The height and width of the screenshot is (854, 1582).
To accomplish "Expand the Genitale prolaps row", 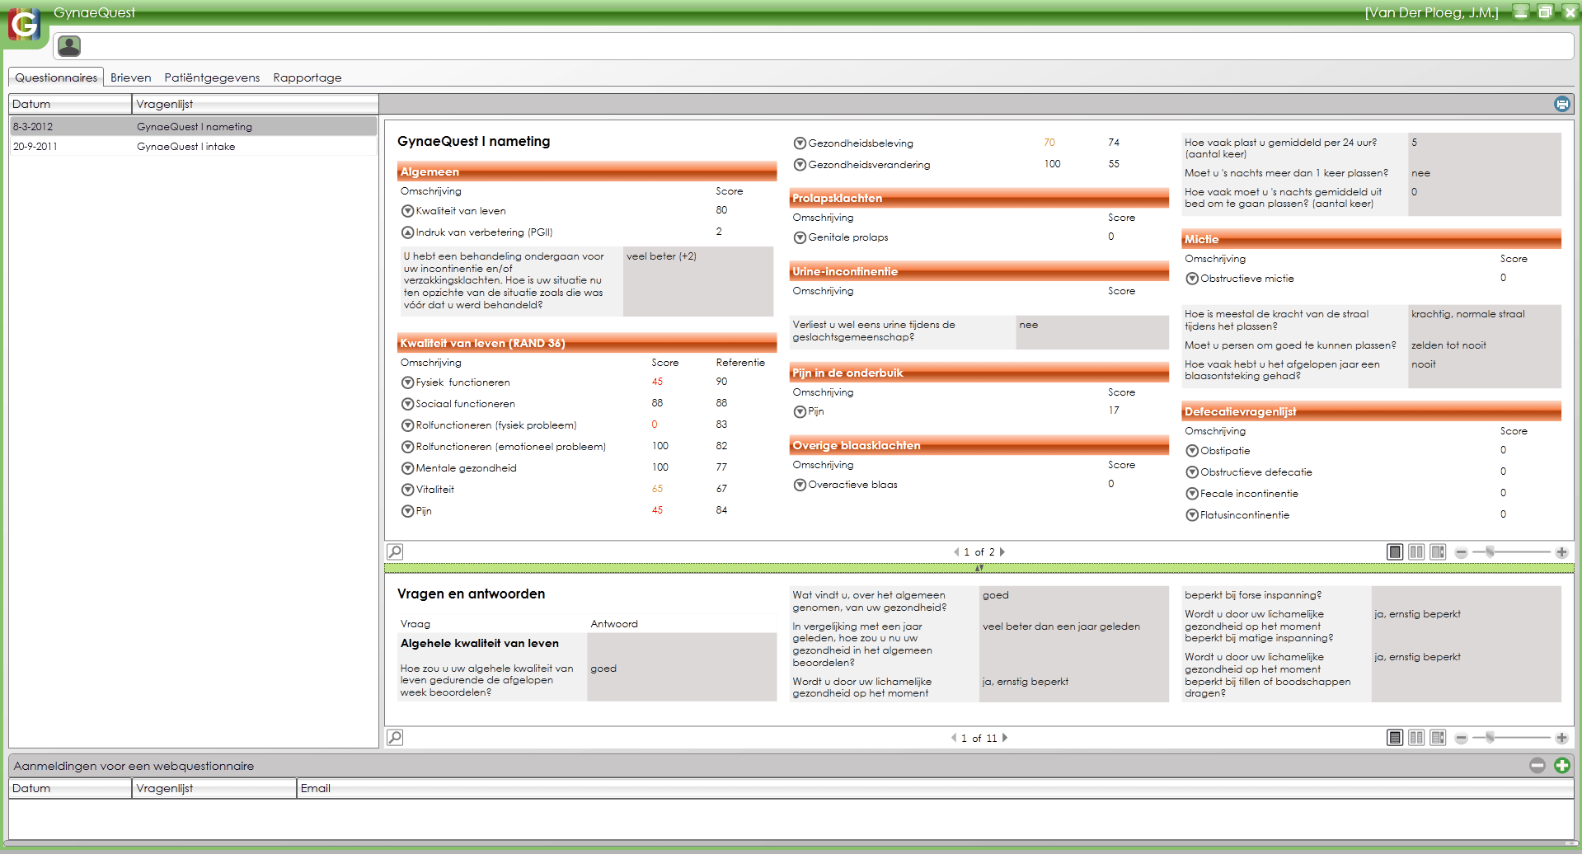I will [x=800, y=237].
